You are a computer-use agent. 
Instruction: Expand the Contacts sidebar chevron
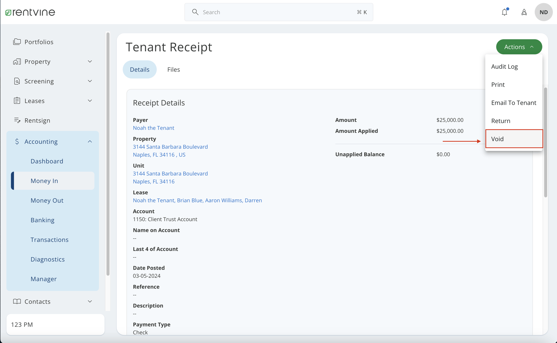(x=90, y=302)
